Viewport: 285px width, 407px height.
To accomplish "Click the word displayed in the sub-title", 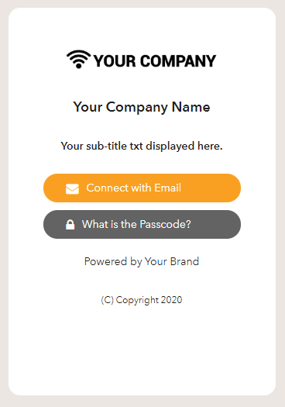I will pos(170,147).
